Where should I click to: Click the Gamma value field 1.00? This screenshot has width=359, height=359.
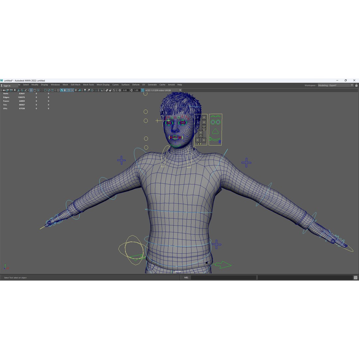[x=137, y=90]
